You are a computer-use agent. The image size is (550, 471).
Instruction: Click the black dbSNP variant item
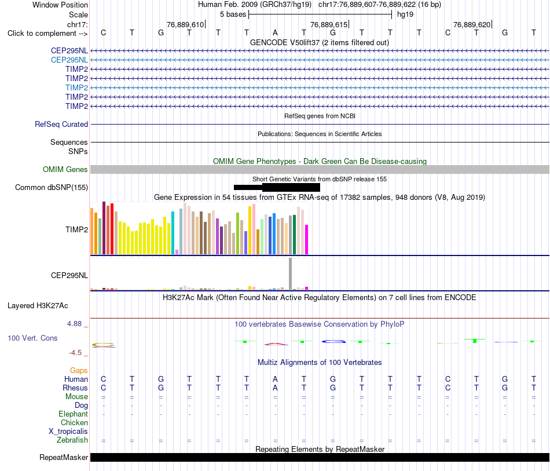277,188
